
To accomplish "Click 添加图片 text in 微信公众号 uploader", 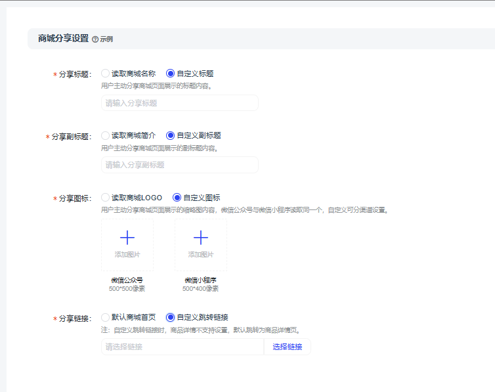I will point(127,255).
